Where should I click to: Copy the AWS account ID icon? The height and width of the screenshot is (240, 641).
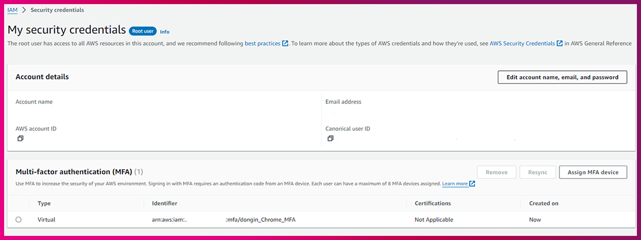tap(20, 139)
